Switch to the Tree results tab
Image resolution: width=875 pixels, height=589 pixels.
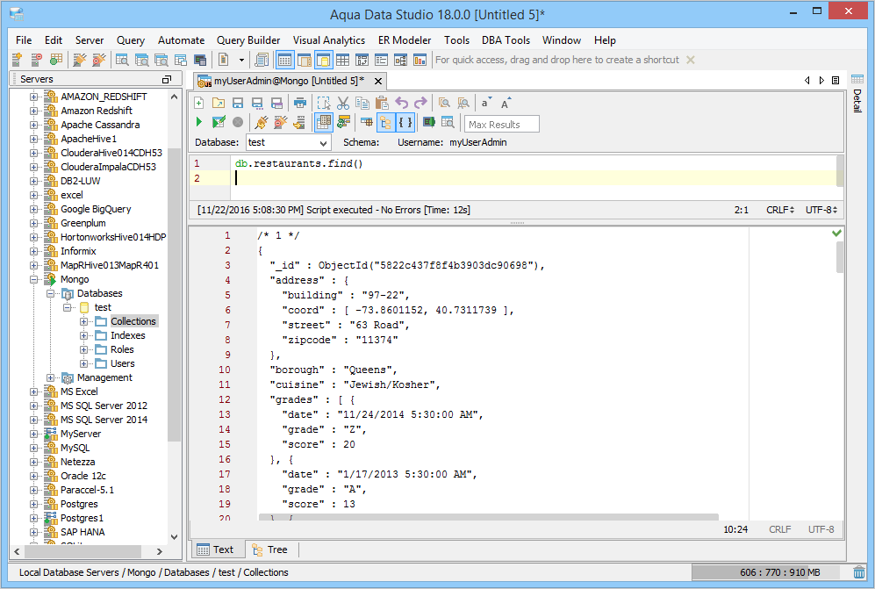(269, 549)
